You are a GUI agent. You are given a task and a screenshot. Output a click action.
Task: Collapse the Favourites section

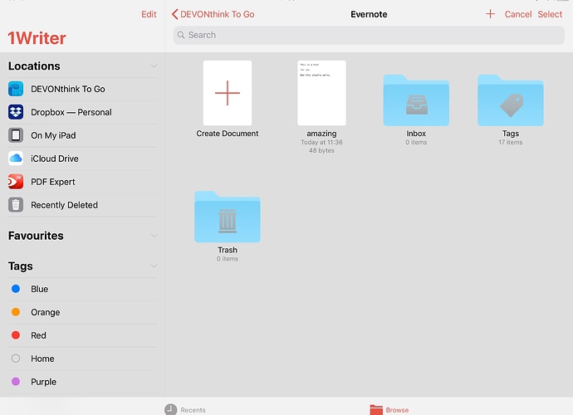point(154,237)
